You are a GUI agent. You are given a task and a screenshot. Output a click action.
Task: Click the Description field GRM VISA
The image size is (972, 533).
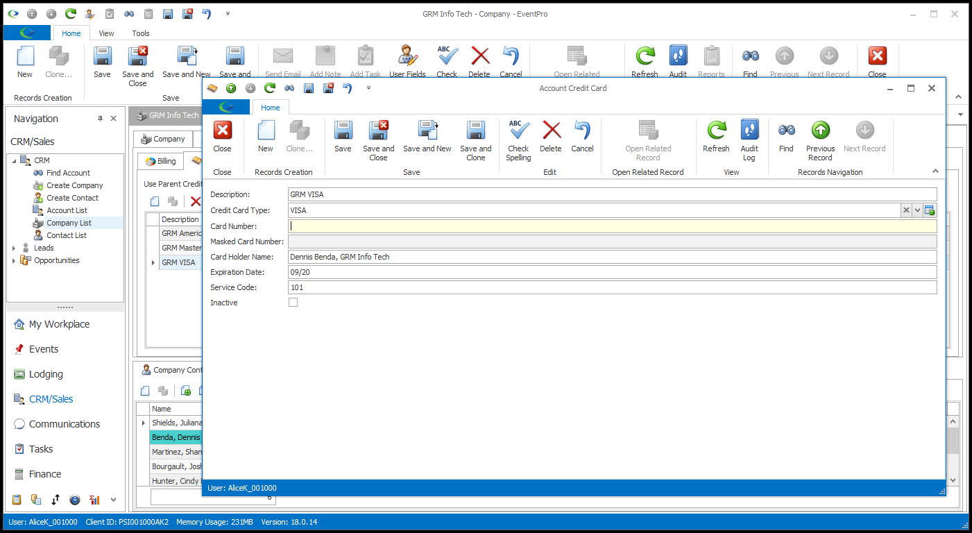coord(612,194)
